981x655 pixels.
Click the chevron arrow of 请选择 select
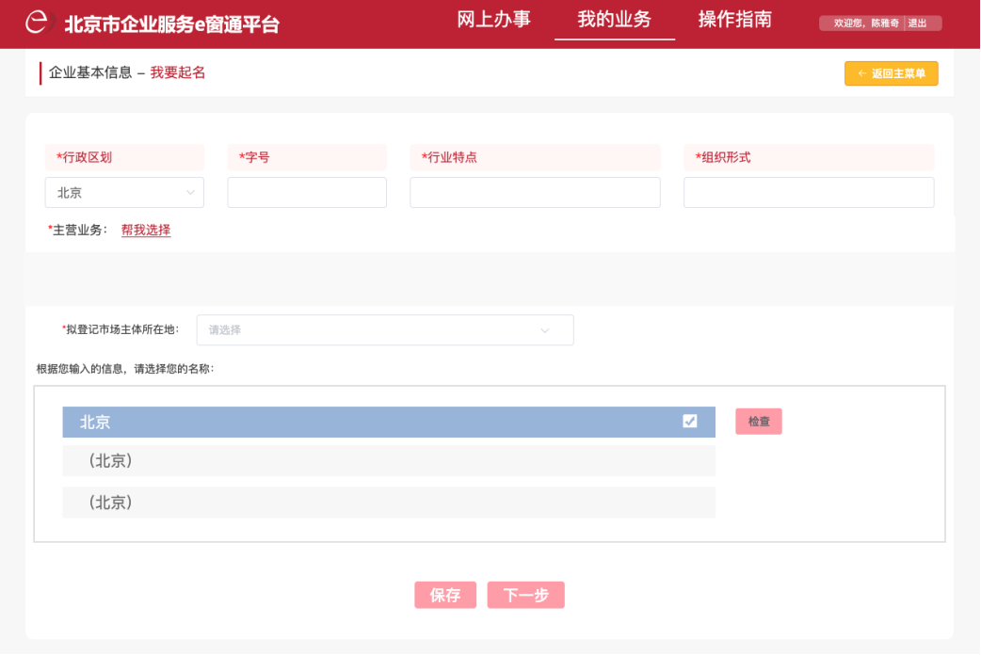[x=545, y=330]
